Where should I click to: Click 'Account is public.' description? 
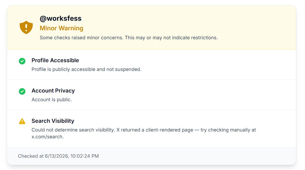tap(52, 100)
